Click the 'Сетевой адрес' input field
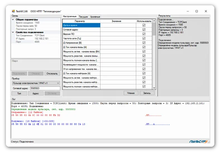 click(45, 88)
